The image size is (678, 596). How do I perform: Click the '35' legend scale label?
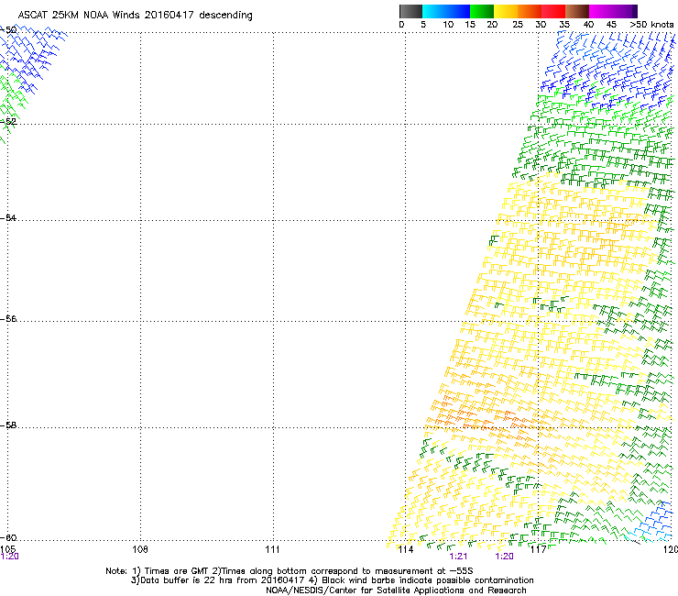point(564,25)
